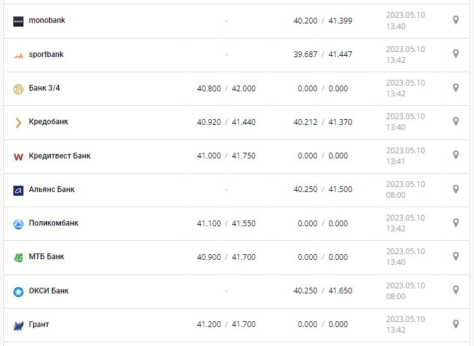Click the Кредитвест Банк logo icon
Screen dimensions: 474x346
[18, 157]
